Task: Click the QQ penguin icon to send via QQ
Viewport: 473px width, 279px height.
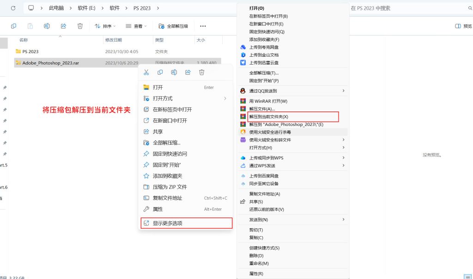Action: coord(242,91)
